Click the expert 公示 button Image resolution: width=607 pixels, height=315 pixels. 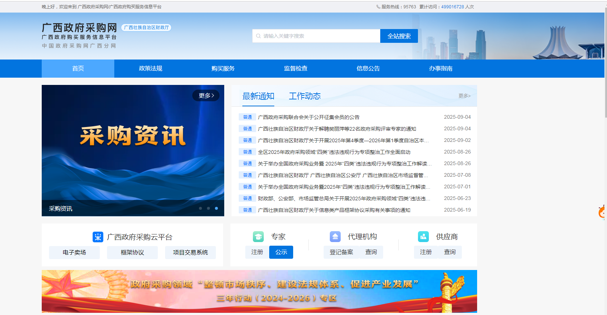point(281,252)
